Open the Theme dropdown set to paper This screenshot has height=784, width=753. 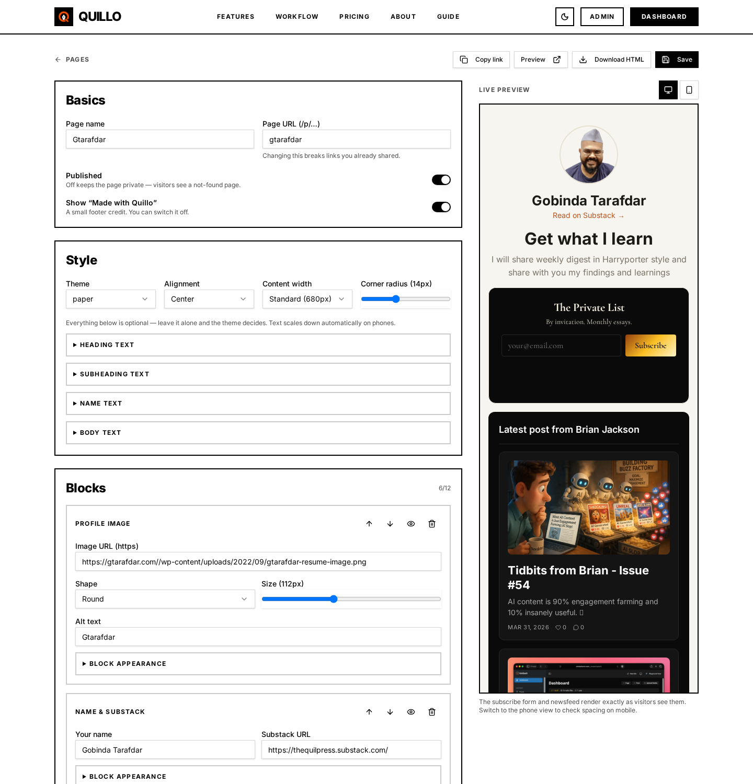coord(111,299)
